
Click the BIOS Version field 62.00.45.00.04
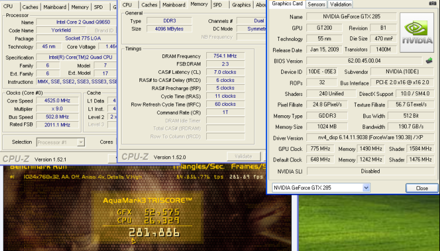pos(364,61)
